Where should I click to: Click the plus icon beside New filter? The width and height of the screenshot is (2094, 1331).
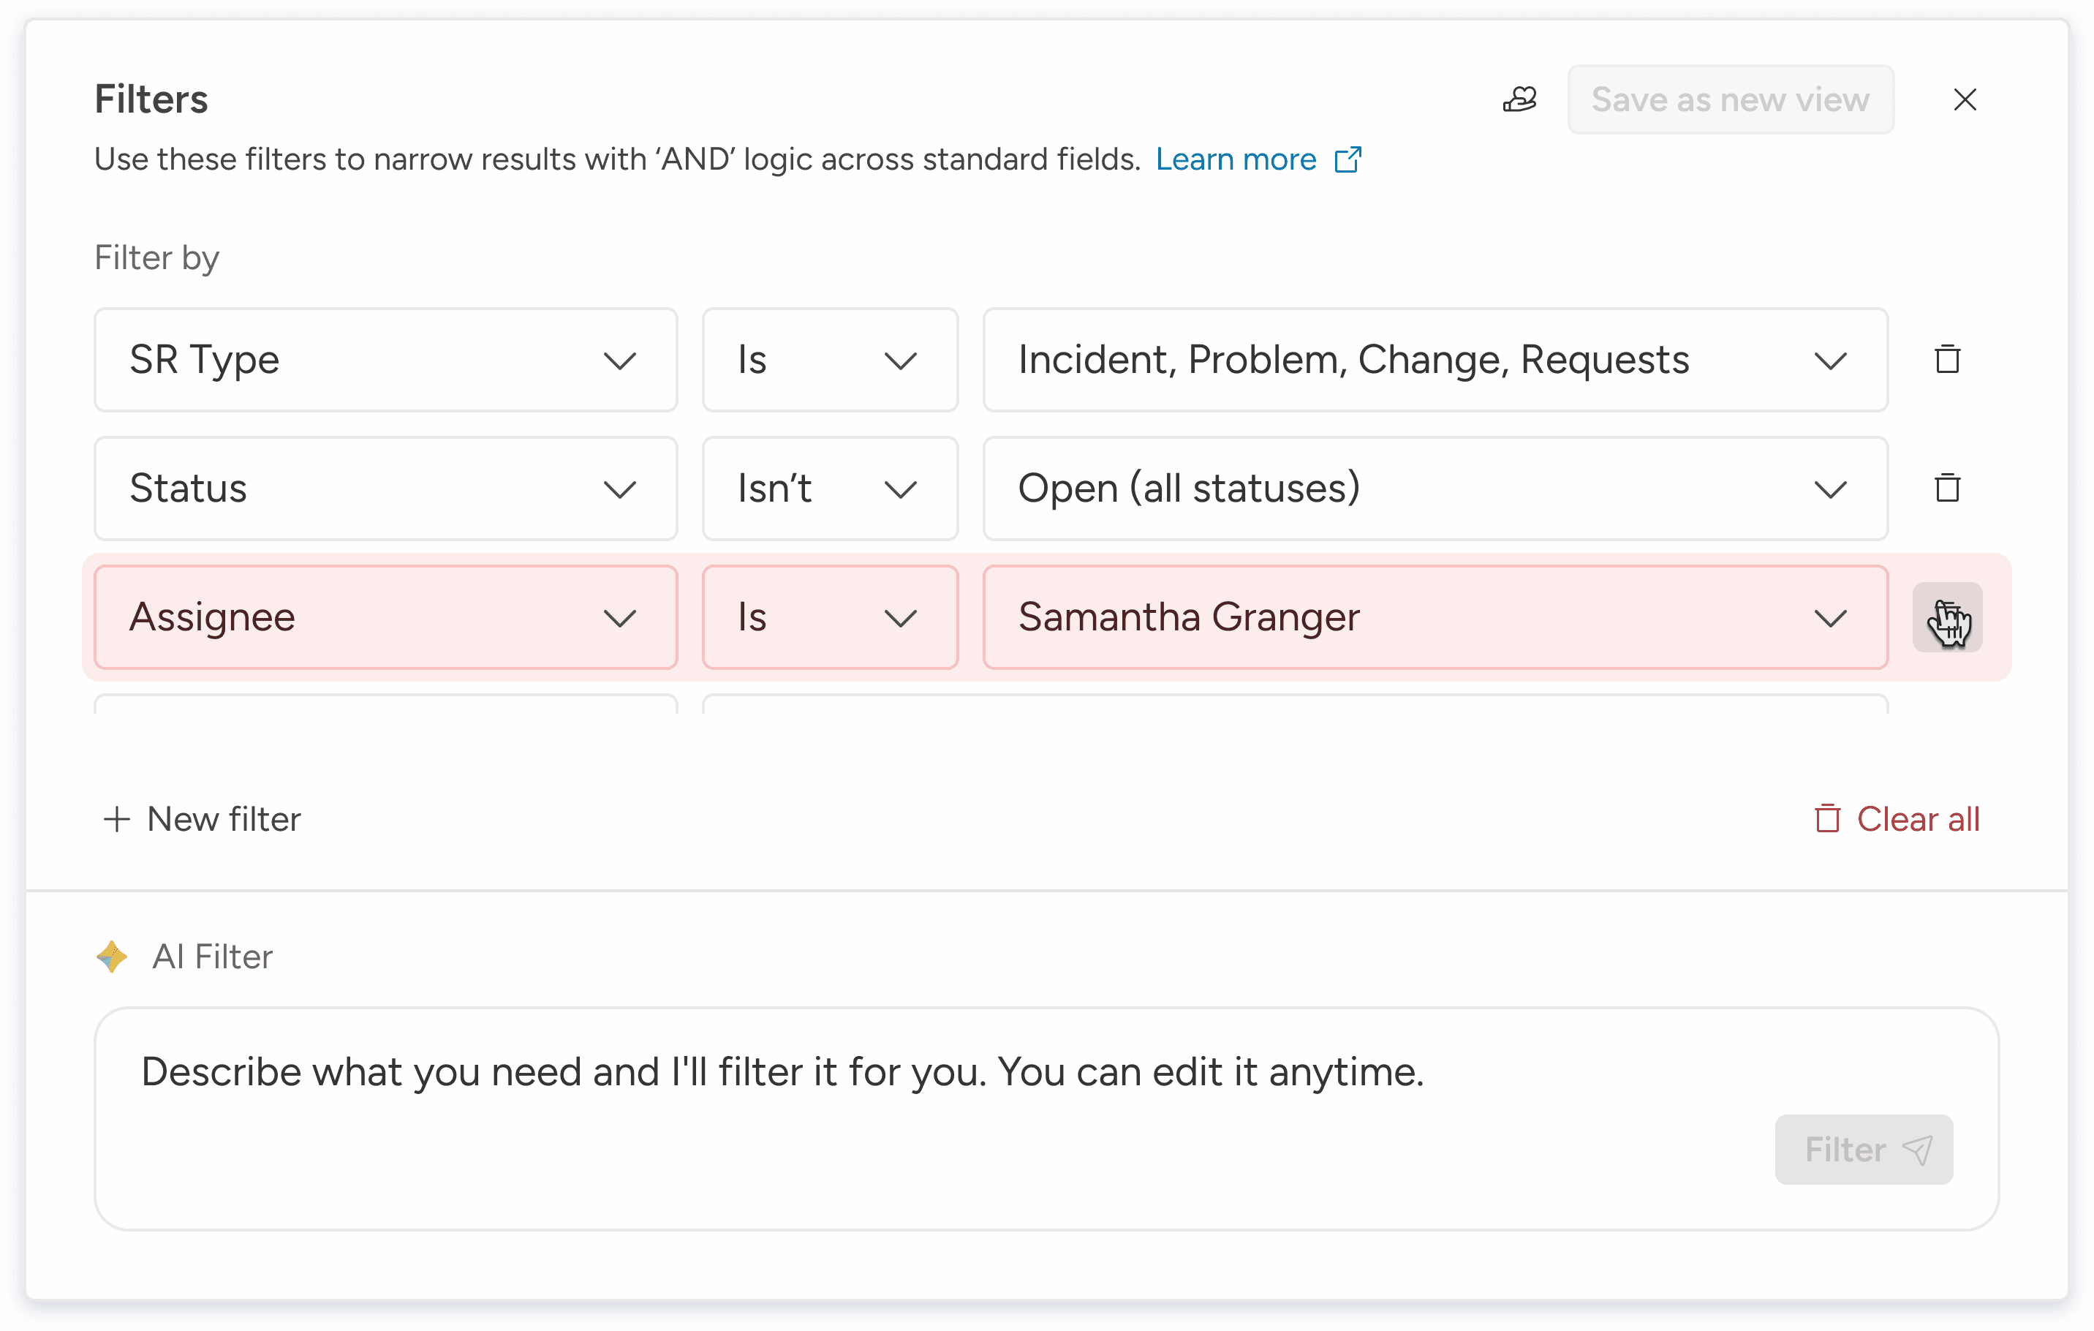coord(116,818)
